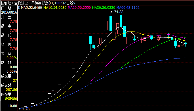The width and height of the screenshot is (194, 111).
Task: Select the MA10:54.9030 indicator label
Action: pyautogui.click(x=55, y=8)
